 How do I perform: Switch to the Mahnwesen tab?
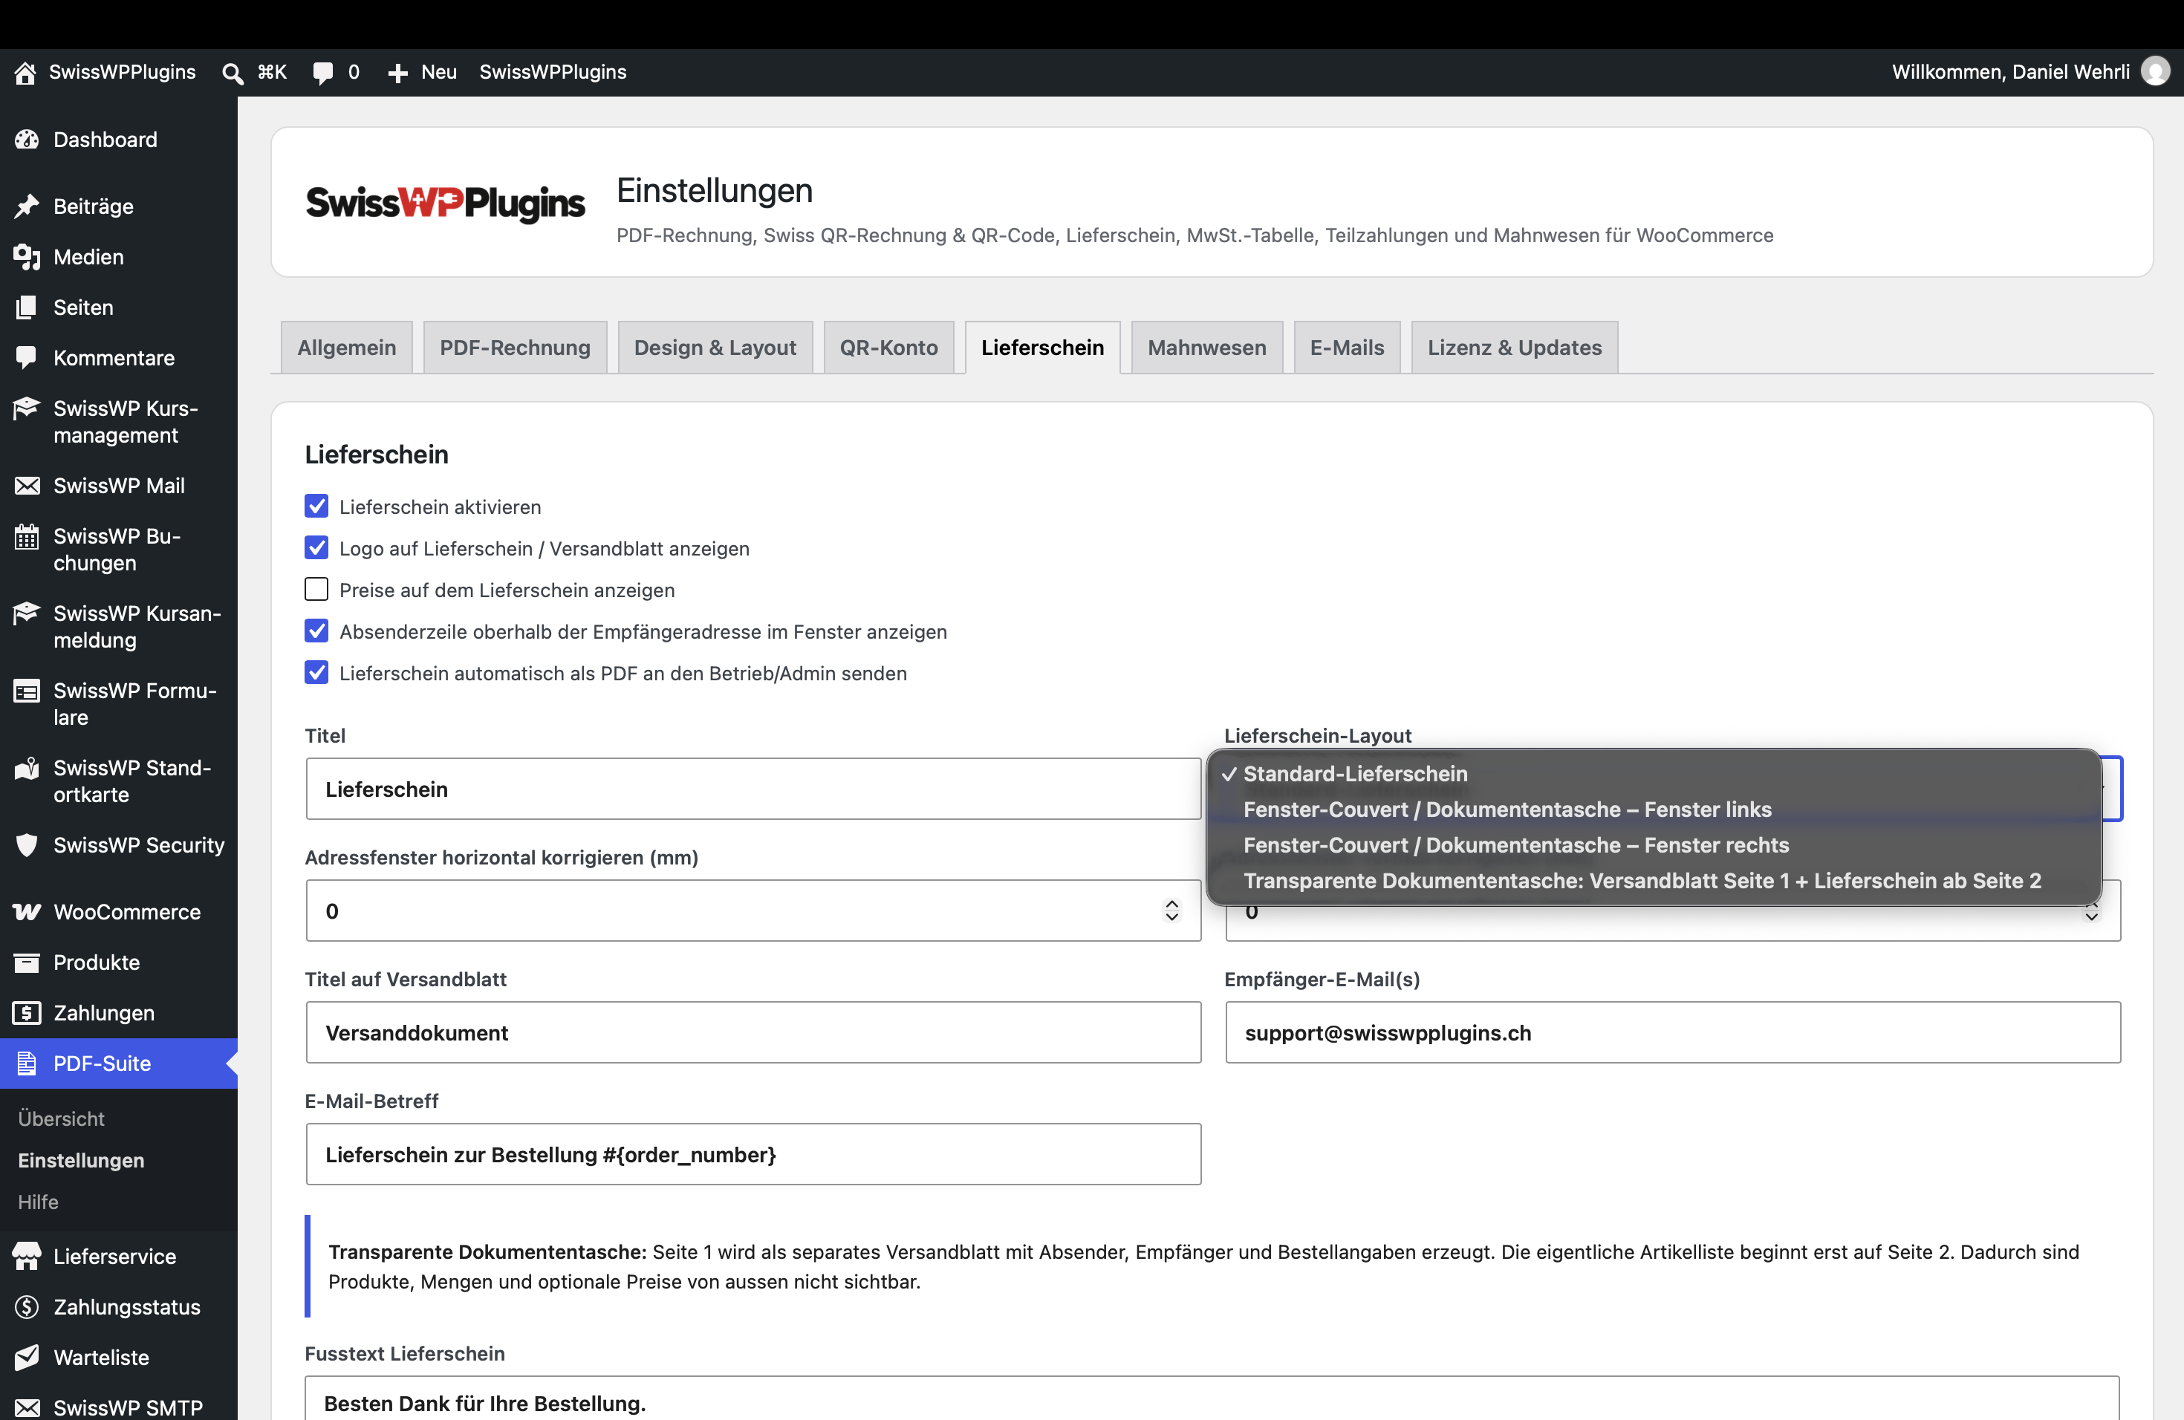[1206, 348]
